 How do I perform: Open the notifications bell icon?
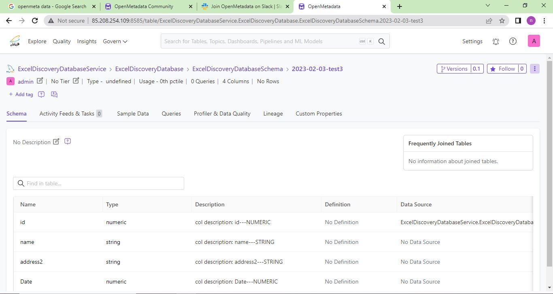[496, 41]
